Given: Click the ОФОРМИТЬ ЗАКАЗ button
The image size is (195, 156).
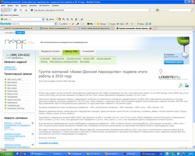Looking at the screenshot, I should 174,62.
